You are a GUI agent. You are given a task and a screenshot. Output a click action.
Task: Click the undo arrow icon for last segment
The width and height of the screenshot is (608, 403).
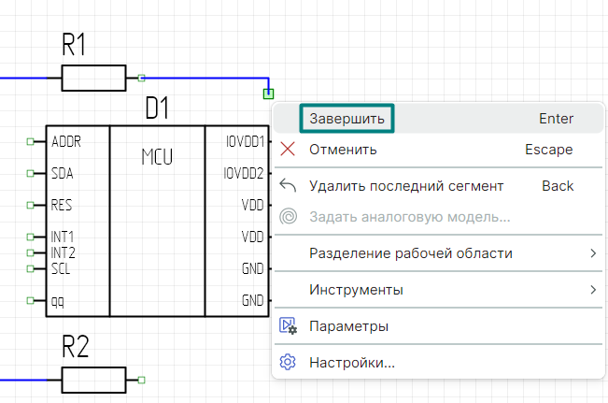tap(289, 186)
